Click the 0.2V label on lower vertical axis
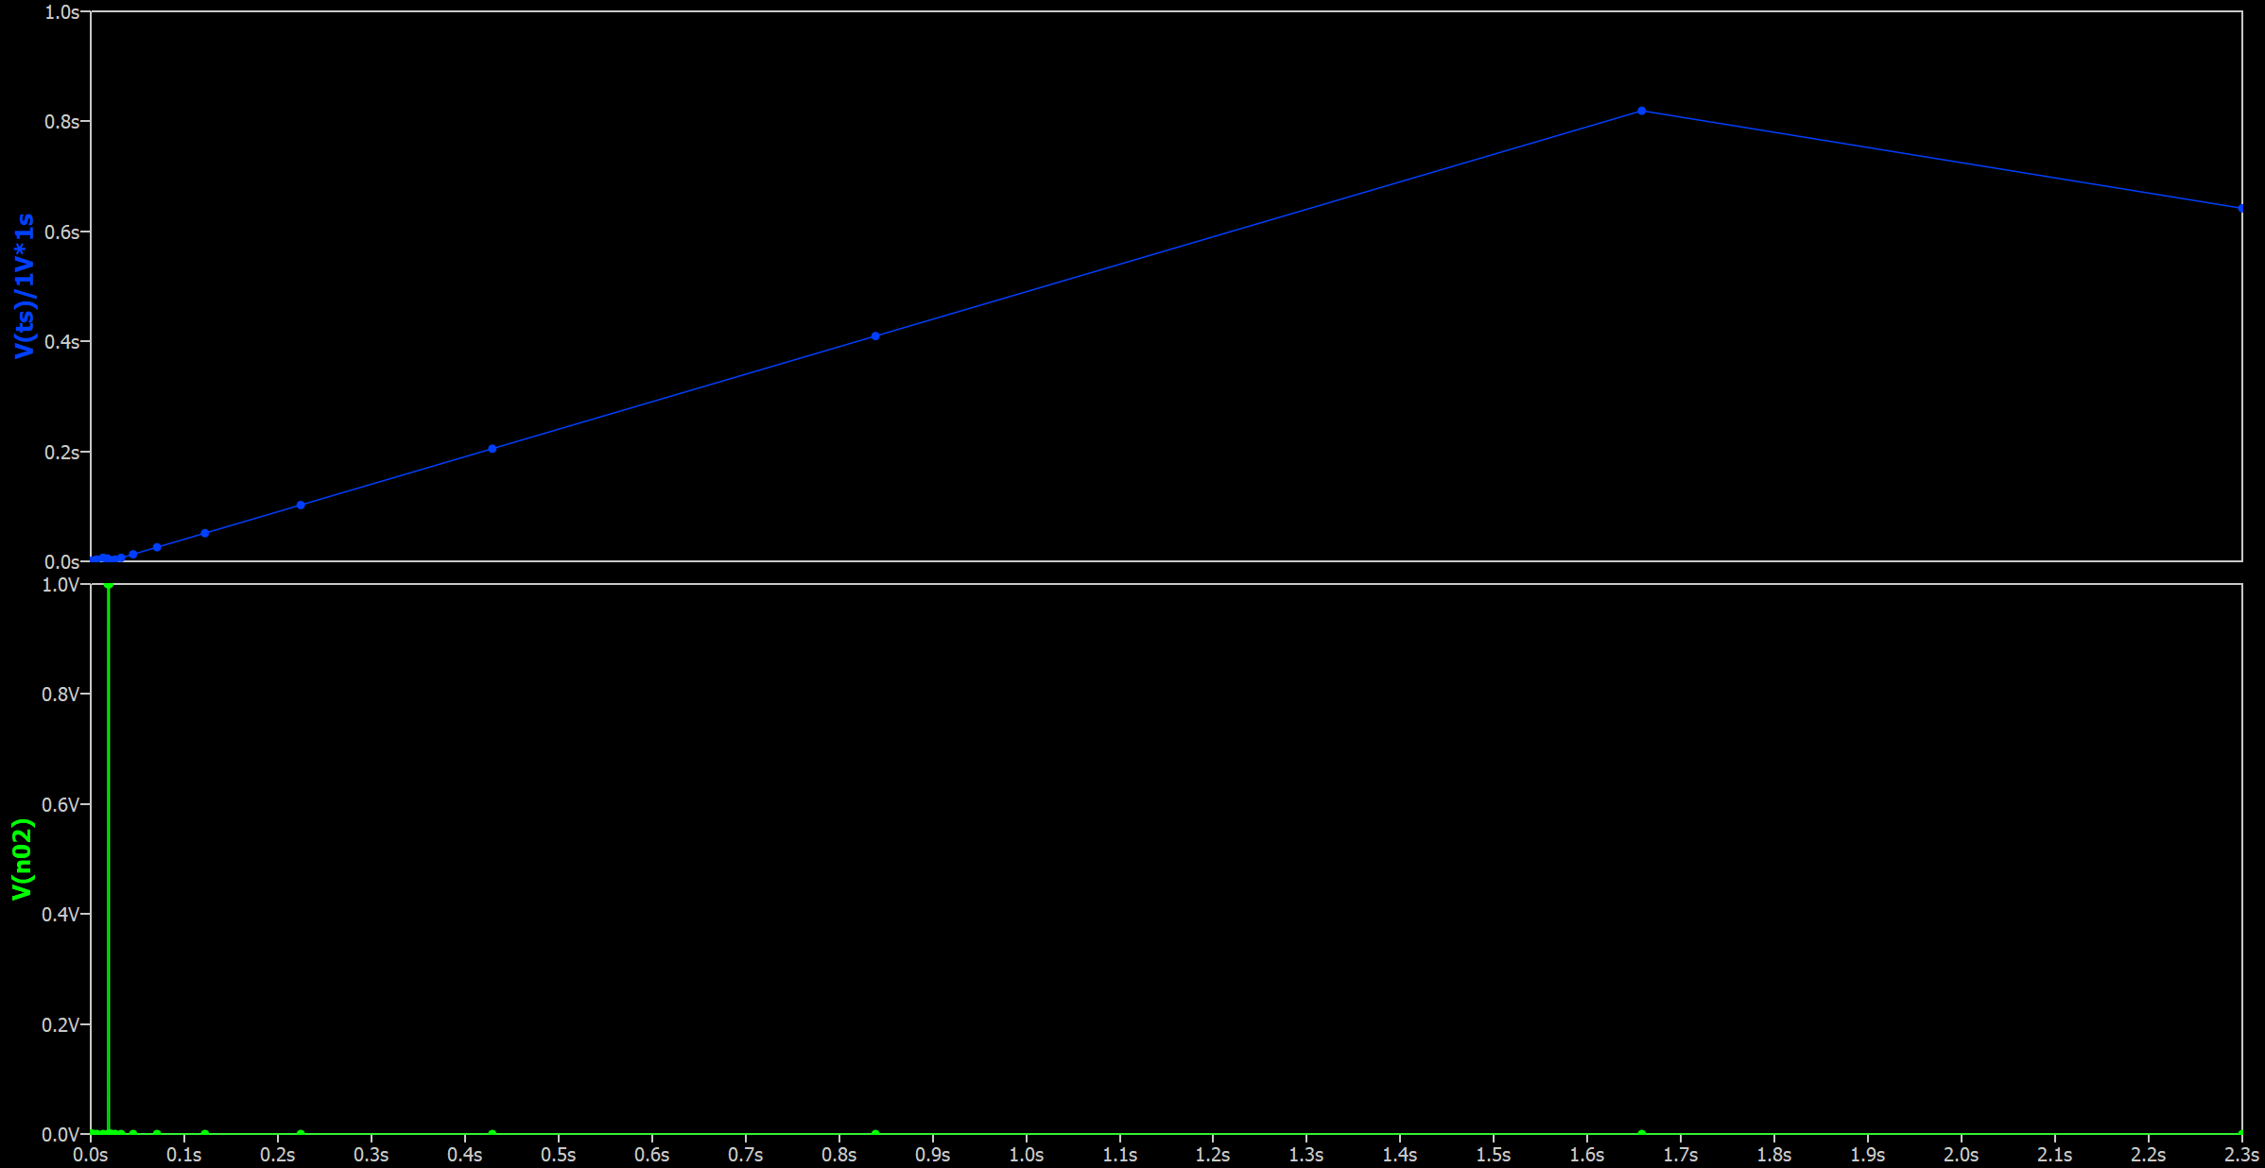The height and width of the screenshot is (1168, 2265). 61,1024
